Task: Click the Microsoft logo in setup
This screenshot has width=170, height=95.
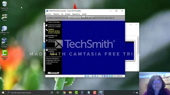Action: [53, 73]
